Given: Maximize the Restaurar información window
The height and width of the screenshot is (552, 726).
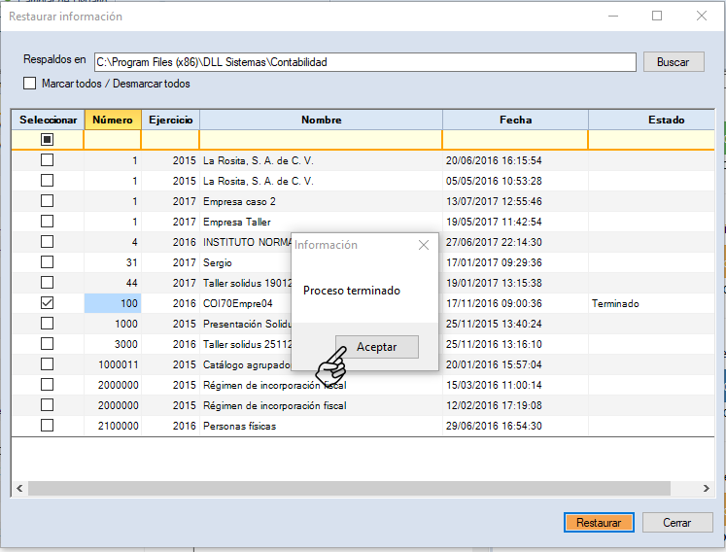Looking at the screenshot, I should tap(657, 16).
